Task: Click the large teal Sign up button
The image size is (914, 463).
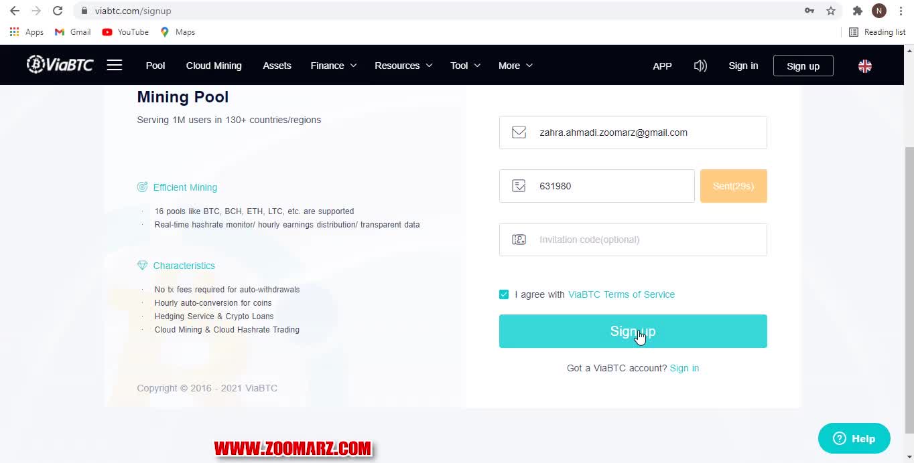Action: point(633,331)
